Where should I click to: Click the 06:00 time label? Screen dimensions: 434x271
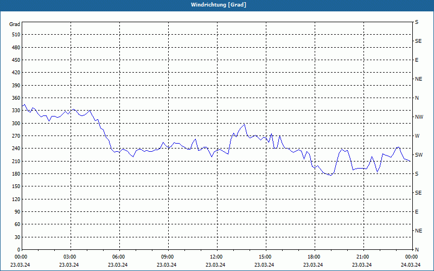coord(119,257)
